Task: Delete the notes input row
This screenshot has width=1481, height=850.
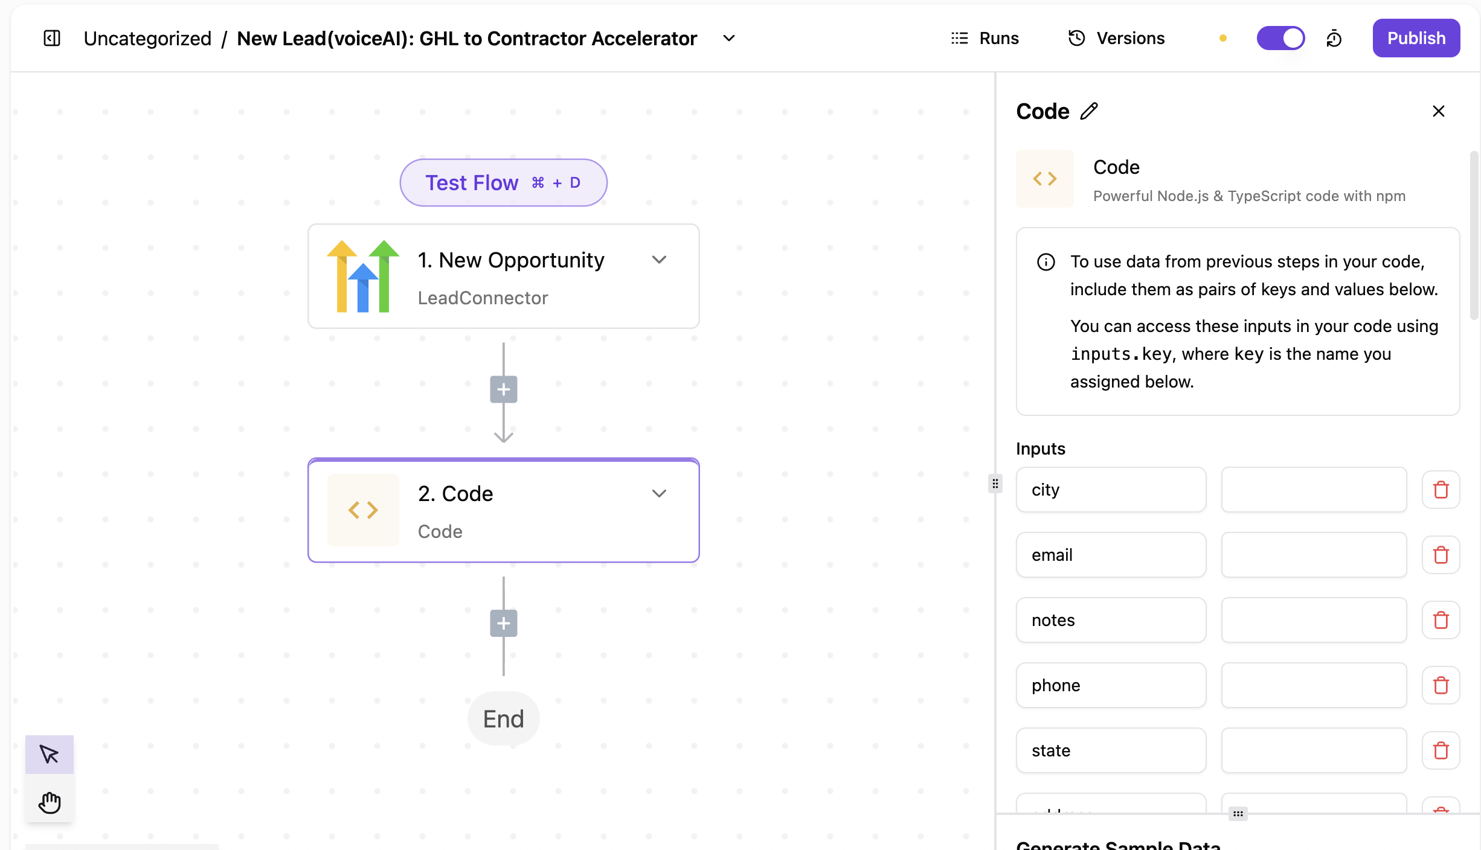Action: [1441, 620]
